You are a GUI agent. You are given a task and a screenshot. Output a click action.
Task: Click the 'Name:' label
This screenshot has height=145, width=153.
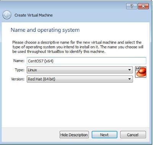click(x=19, y=61)
